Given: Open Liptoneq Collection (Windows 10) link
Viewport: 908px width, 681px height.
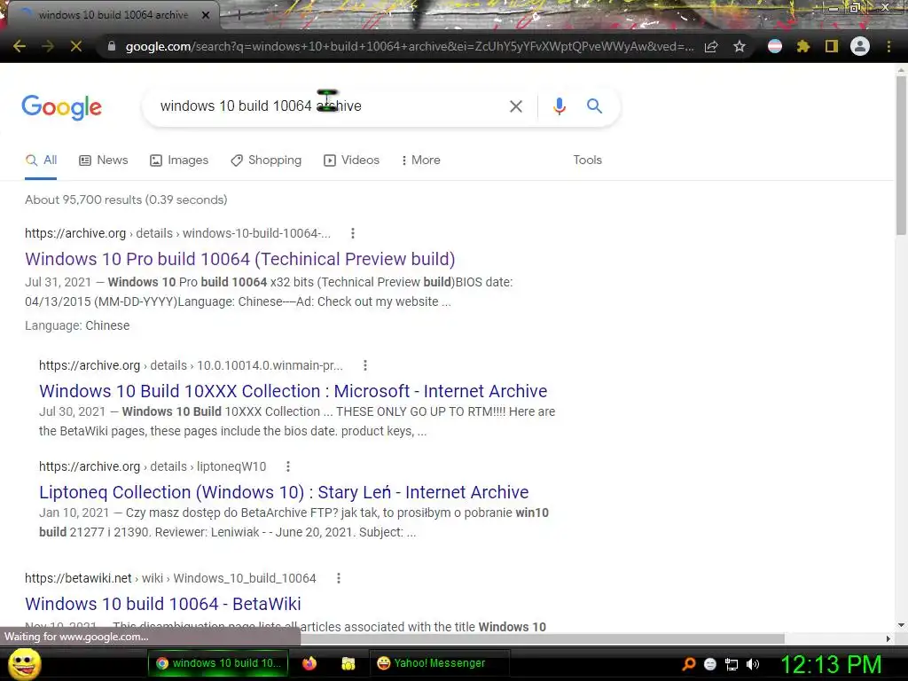Looking at the screenshot, I should [284, 492].
